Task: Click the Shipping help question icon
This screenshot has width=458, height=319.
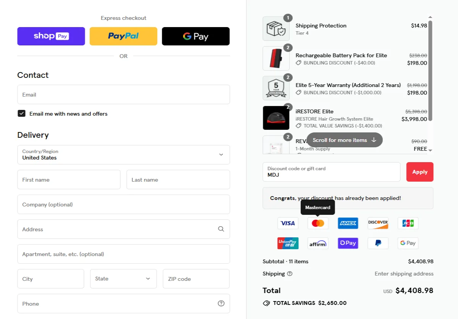Action: 290,274
